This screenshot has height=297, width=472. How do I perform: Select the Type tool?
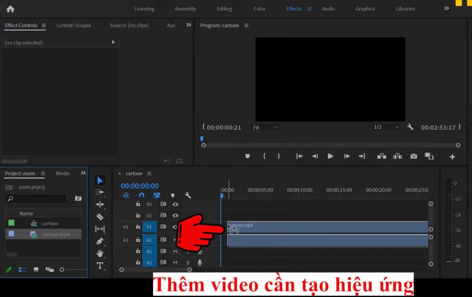(x=100, y=265)
